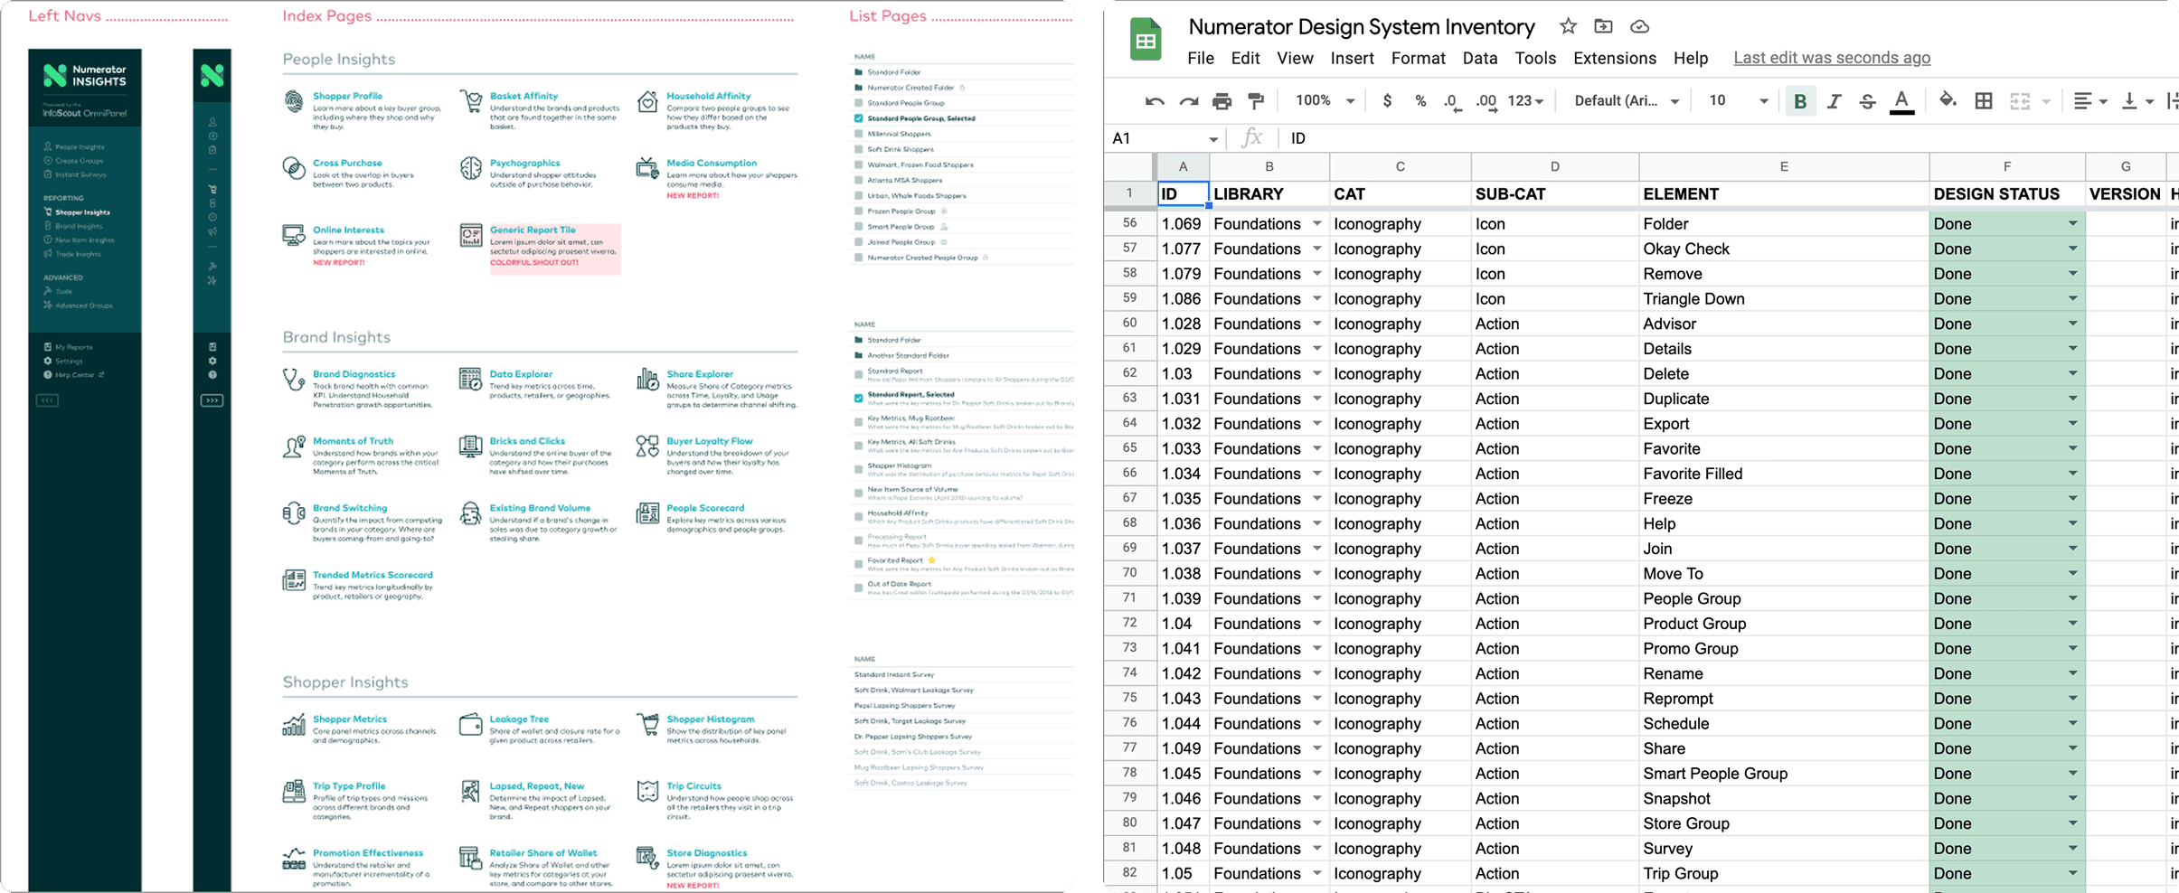Click the green Google Sheets home logo

pos(1146,40)
